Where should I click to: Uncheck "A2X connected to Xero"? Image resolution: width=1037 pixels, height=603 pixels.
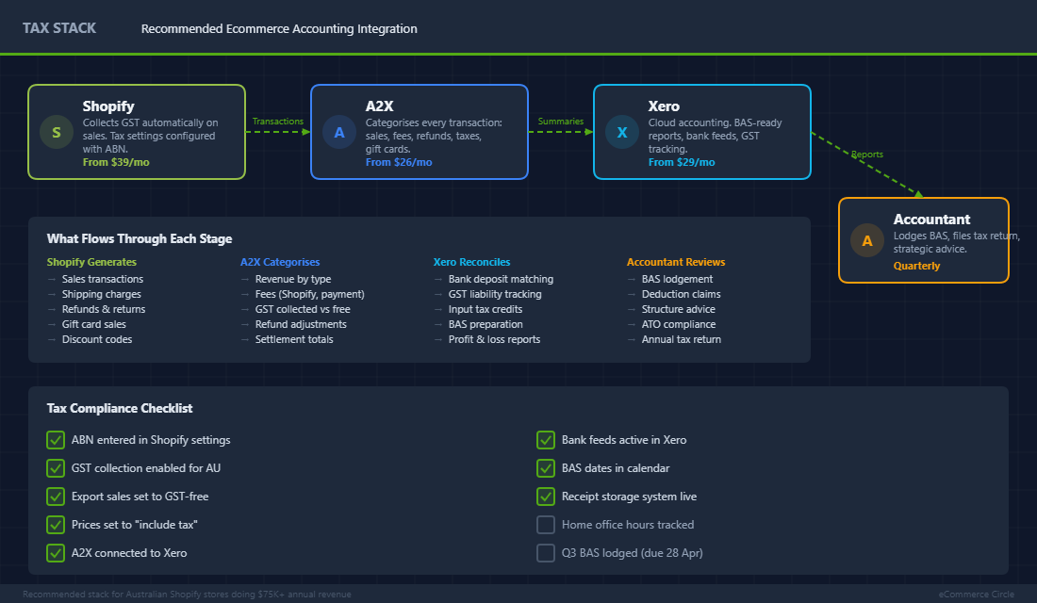pos(55,553)
